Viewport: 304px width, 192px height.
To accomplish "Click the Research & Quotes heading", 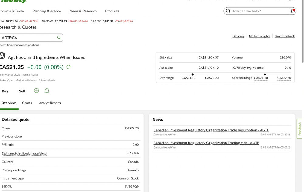I will (x=18, y=27).
